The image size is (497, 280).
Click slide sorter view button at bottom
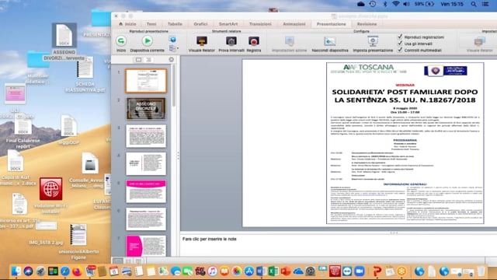tap(128, 261)
